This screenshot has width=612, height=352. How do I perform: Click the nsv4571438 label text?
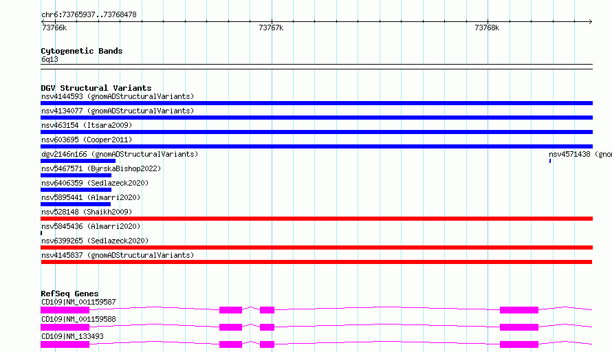pos(580,154)
